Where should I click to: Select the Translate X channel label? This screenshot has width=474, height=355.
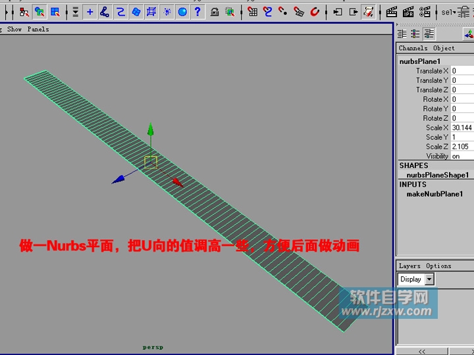(x=432, y=71)
